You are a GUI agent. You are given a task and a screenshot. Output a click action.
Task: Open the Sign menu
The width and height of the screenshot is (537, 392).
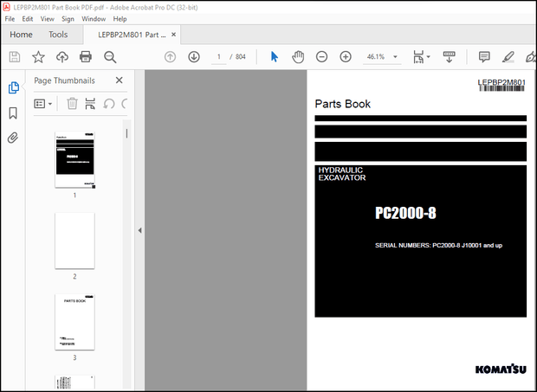[x=68, y=19]
